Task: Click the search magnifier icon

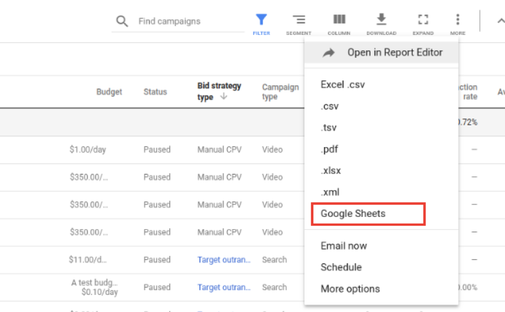Action: point(122,21)
